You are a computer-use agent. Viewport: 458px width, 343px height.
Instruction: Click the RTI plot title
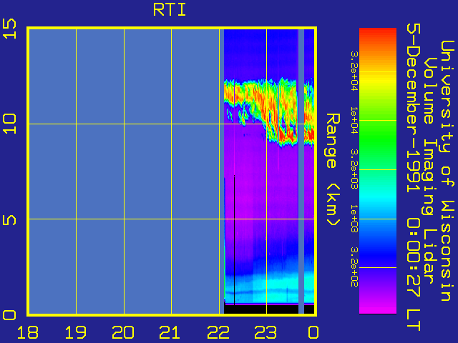(x=170, y=10)
